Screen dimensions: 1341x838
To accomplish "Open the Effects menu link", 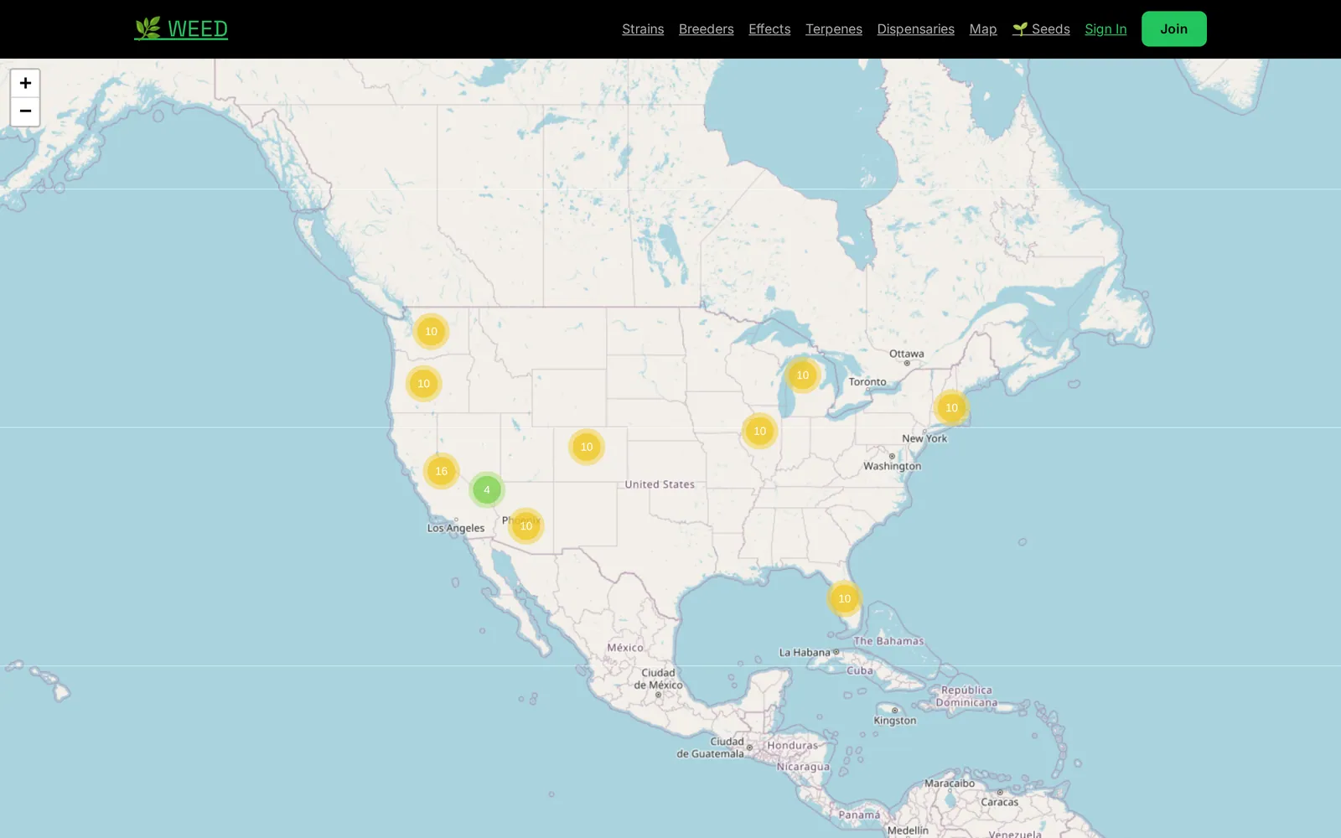I will [x=769, y=28].
